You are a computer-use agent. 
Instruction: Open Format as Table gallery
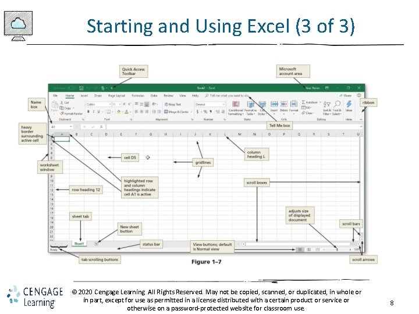pos(250,108)
